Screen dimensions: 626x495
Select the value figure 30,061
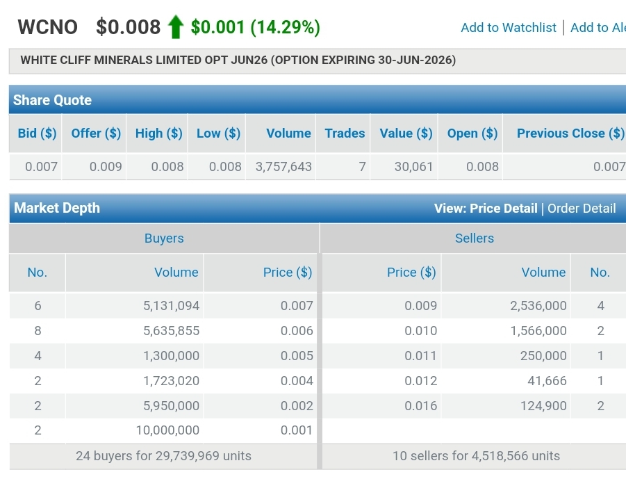413,167
